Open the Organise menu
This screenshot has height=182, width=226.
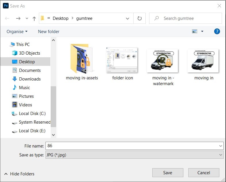17,32
